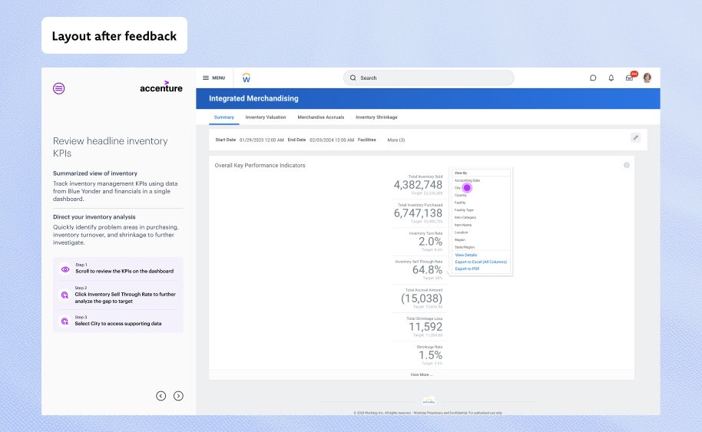The width and height of the screenshot is (702, 432).
Task: Click Inventory Sell Through Rate 64.8%
Action: click(427, 269)
